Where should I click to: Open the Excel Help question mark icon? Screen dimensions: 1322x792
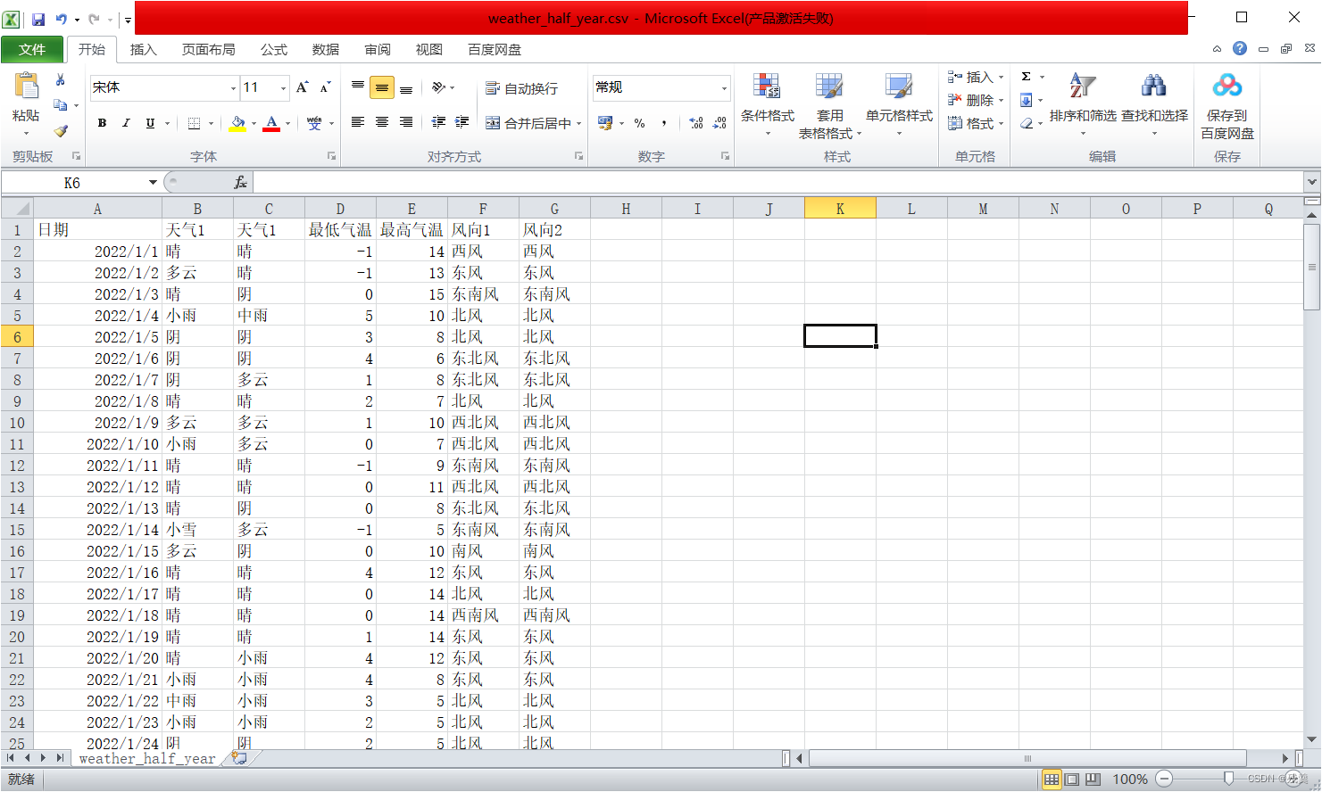1240,48
